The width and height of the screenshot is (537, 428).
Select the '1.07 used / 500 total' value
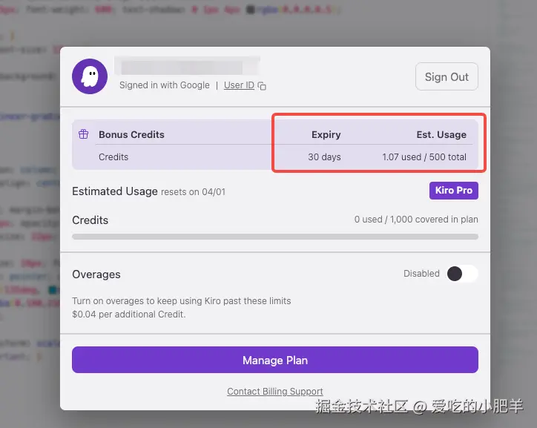424,157
